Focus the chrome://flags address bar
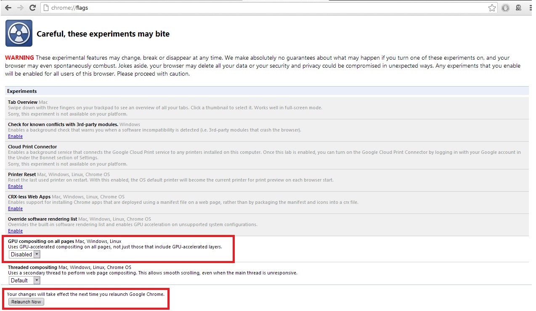Screen dimensions: 536x311 252,8
